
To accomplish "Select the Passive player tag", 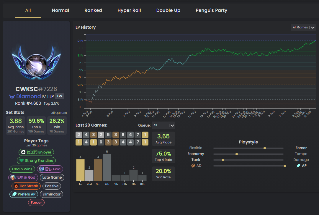I will (x=52, y=186).
